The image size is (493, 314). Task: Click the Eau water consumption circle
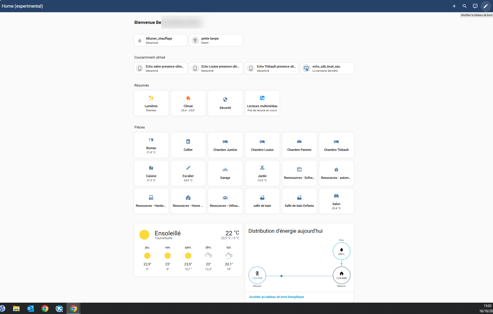[341, 251]
